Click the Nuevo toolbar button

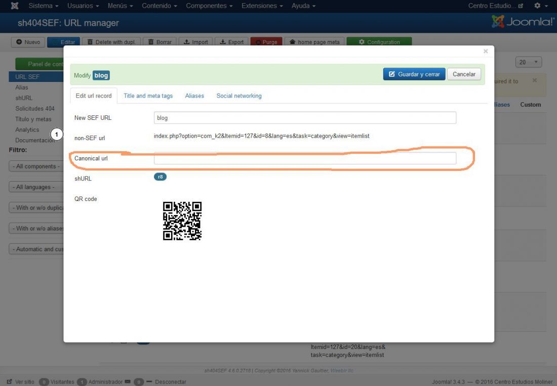coord(28,42)
